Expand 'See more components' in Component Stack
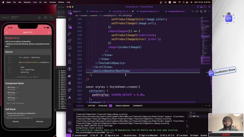The height and width of the screenshot is (137, 244). pos(15,103)
